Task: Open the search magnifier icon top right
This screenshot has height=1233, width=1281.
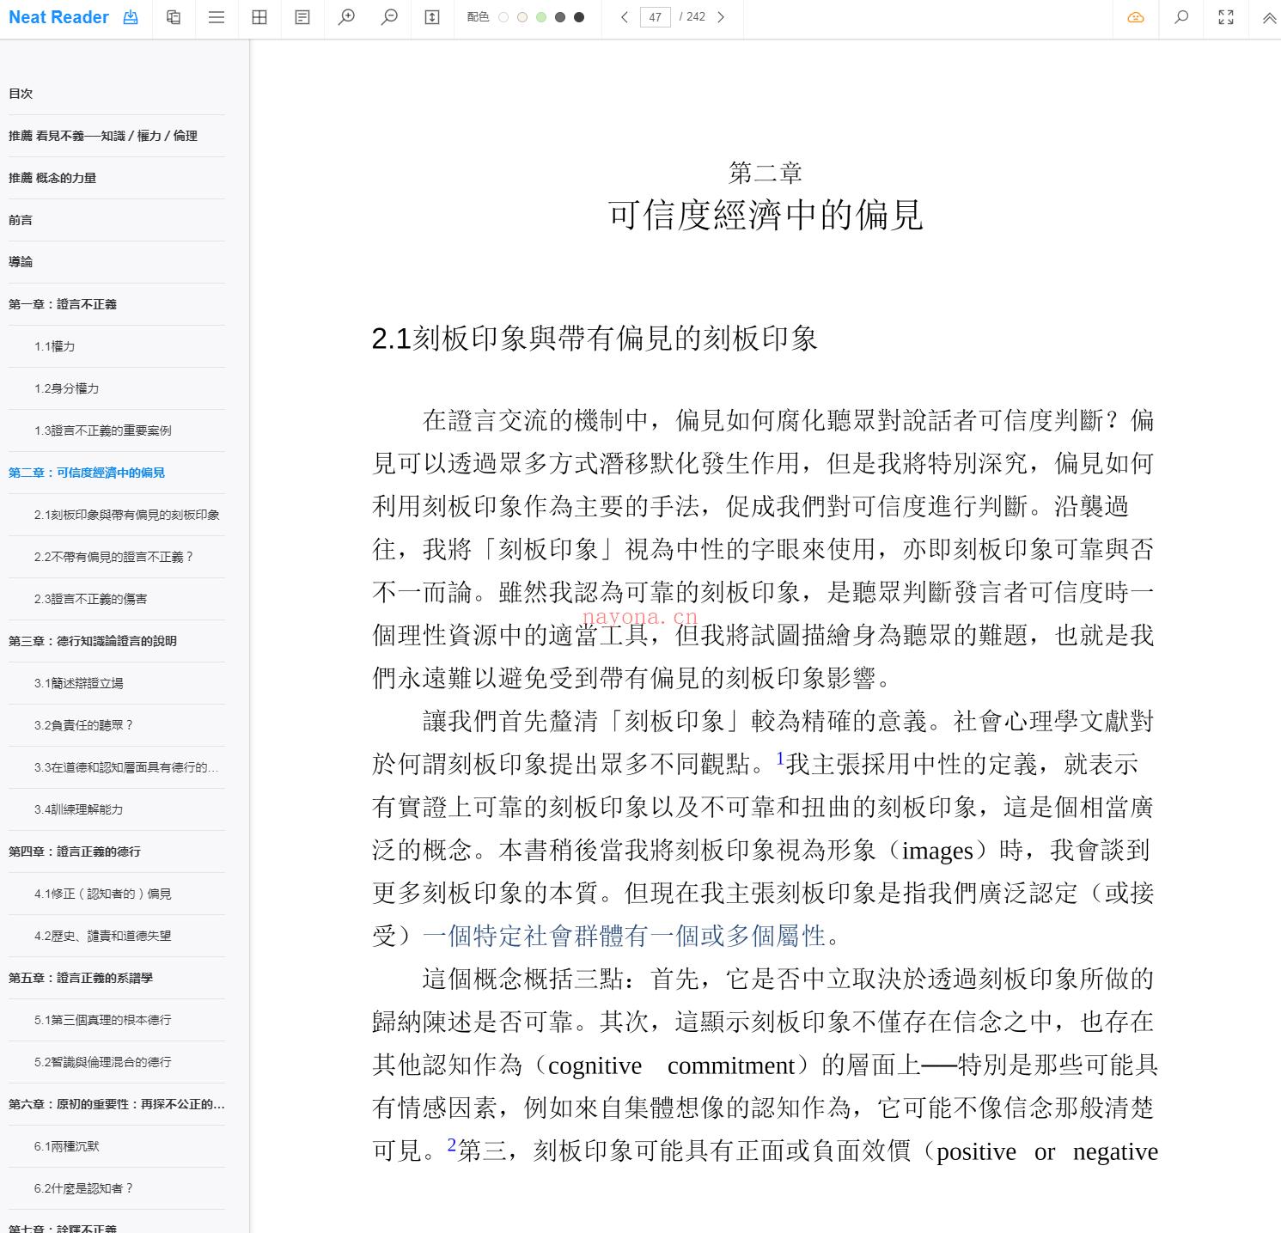Action: point(1181,17)
